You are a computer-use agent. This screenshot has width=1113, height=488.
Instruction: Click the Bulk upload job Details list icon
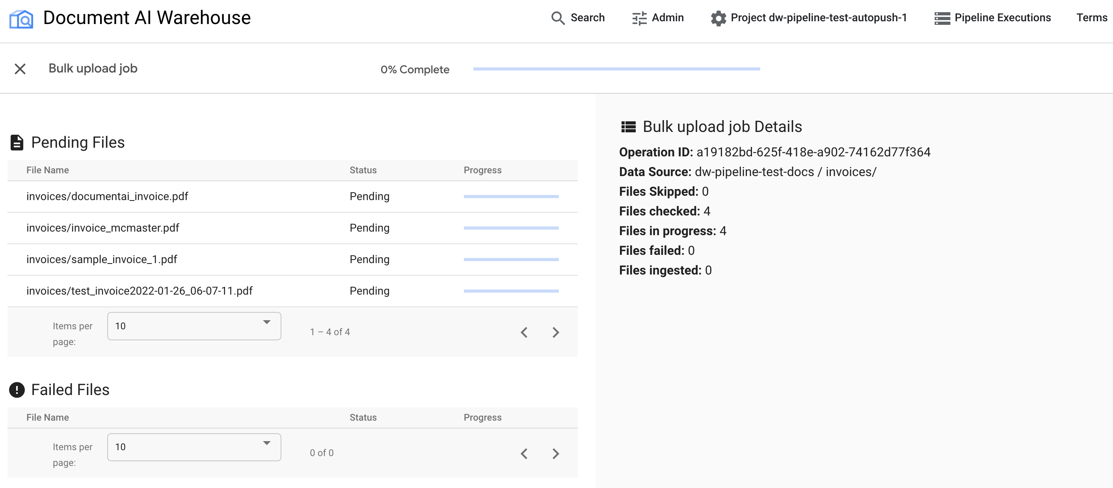[628, 127]
